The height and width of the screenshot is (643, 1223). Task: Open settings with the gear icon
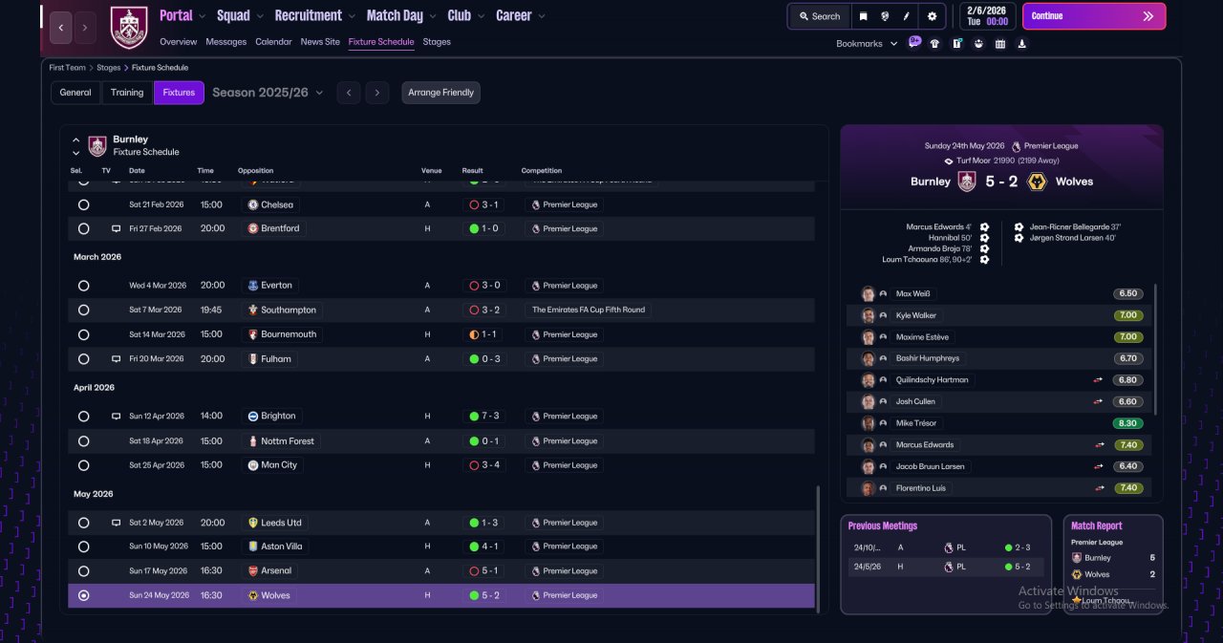tap(932, 16)
